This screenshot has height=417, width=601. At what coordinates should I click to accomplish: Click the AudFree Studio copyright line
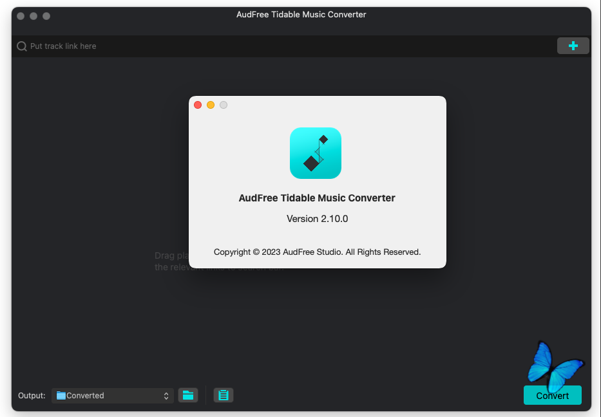pyautogui.click(x=317, y=252)
